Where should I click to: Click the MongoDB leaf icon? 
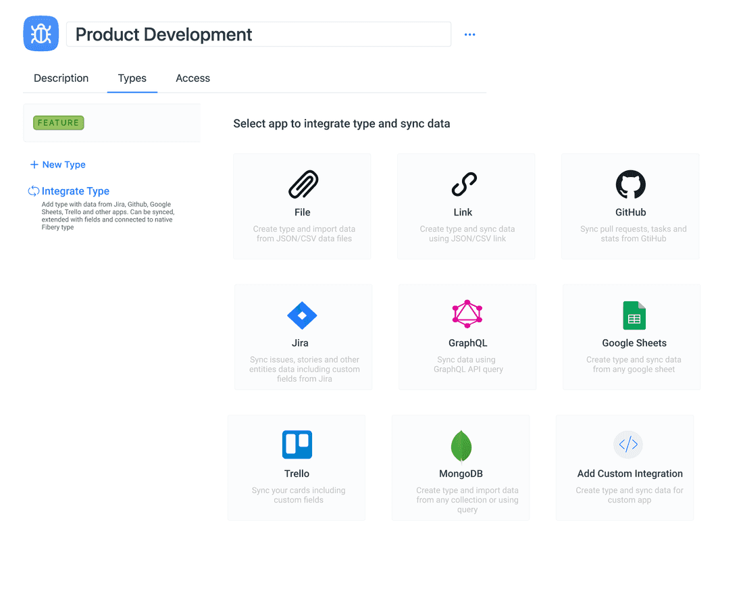[x=461, y=446]
